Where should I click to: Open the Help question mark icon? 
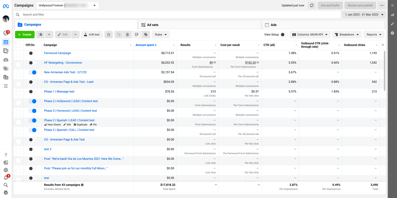tap(6, 155)
